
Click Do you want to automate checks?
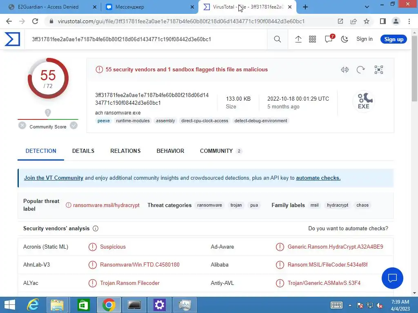point(348,228)
